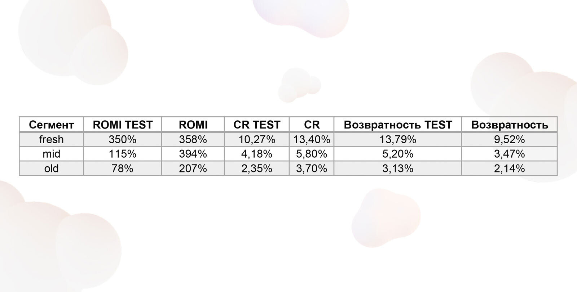Click the Сегмент column header
577x292 pixels.
tap(51, 125)
